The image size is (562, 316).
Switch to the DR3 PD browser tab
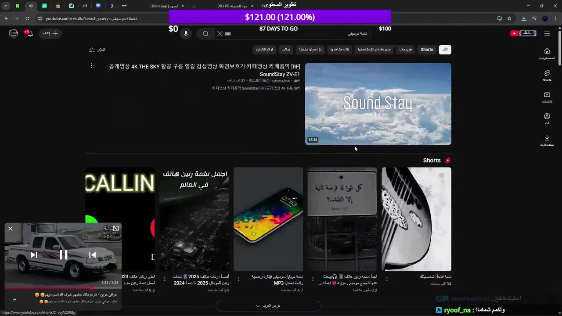click(x=233, y=6)
